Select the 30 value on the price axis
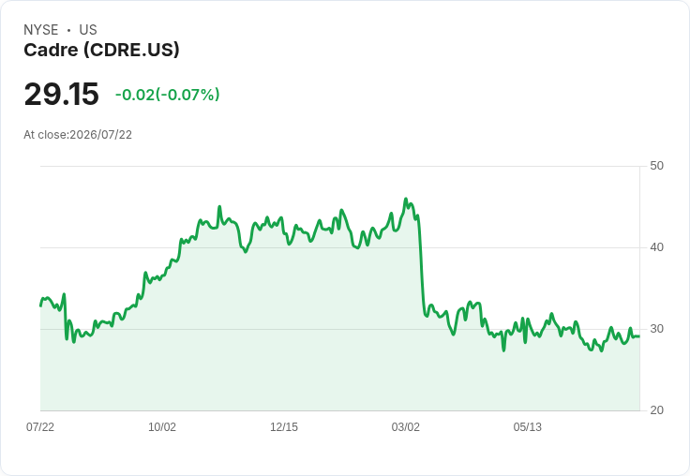The image size is (690, 476). [x=656, y=329]
